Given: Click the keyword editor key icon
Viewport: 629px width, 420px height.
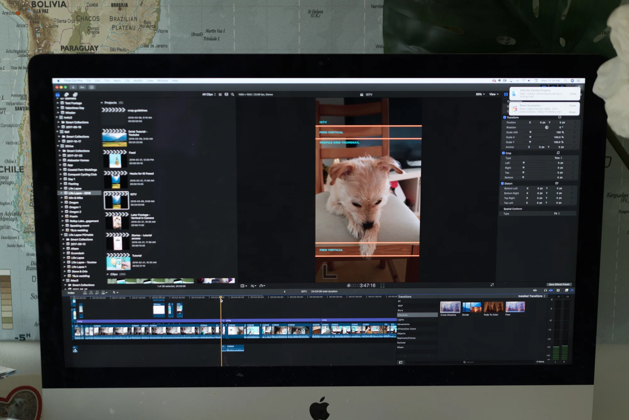Looking at the screenshot, I should (82, 87).
